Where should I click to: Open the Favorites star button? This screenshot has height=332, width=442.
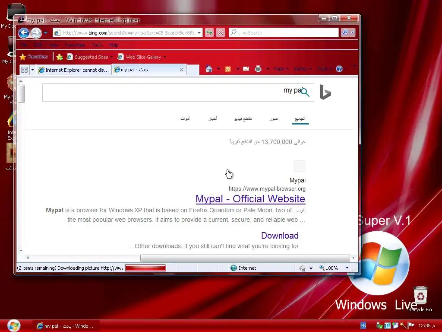coord(34,57)
